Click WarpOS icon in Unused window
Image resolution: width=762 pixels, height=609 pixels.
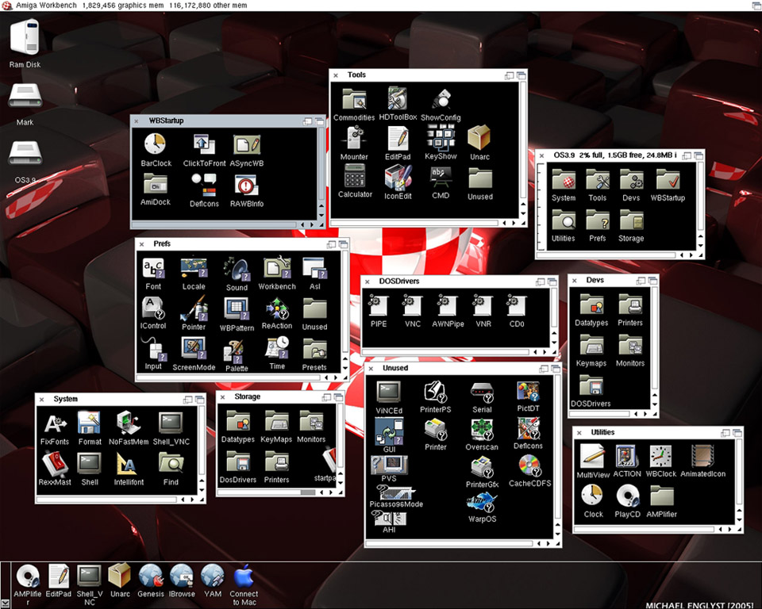(482, 504)
